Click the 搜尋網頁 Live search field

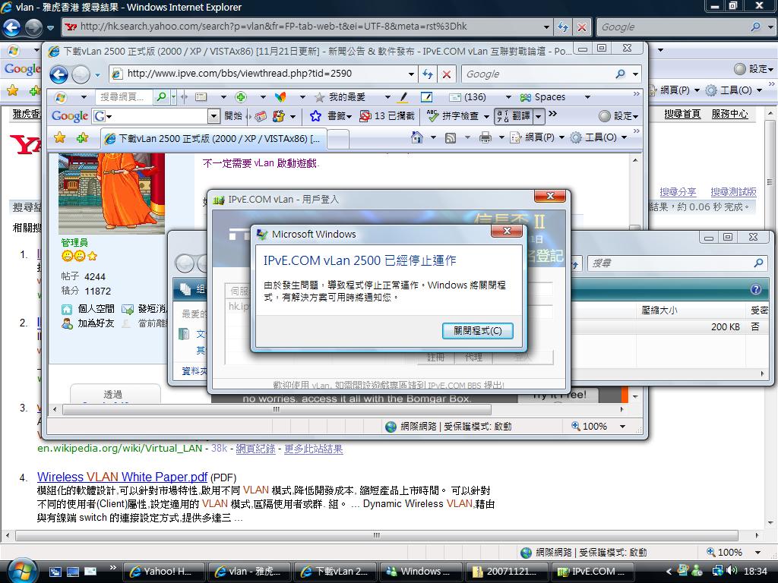click(125, 96)
